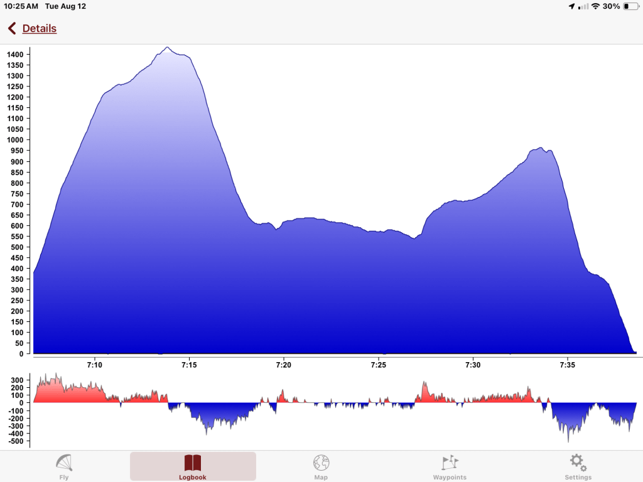Click the red climb spike near 7:27
Screen dimensions: 643x482
tap(424, 384)
